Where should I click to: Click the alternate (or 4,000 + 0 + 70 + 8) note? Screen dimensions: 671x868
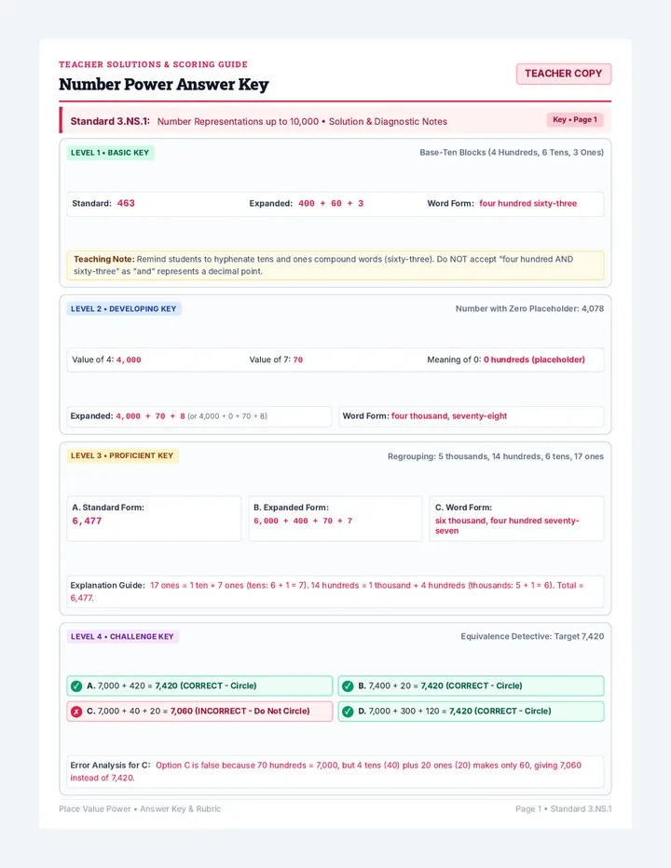227,416
